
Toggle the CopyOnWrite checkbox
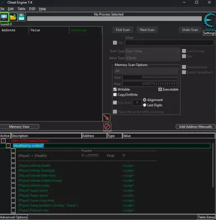click(115, 95)
